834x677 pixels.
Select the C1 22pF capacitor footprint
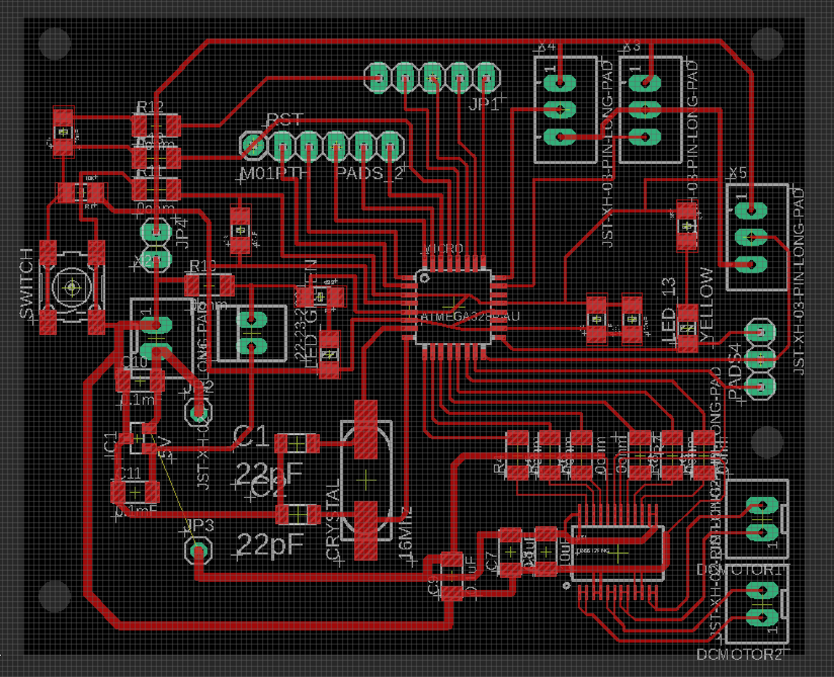(x=297, y=444)
